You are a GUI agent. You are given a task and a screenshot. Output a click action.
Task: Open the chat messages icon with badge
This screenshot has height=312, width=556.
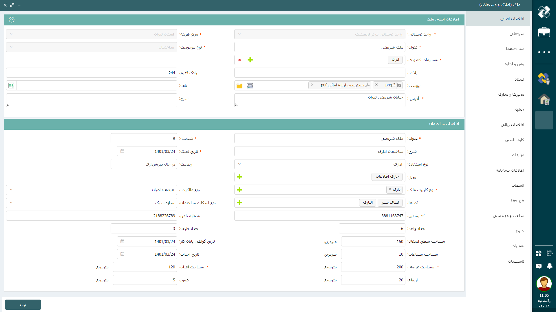coord(539,266)
